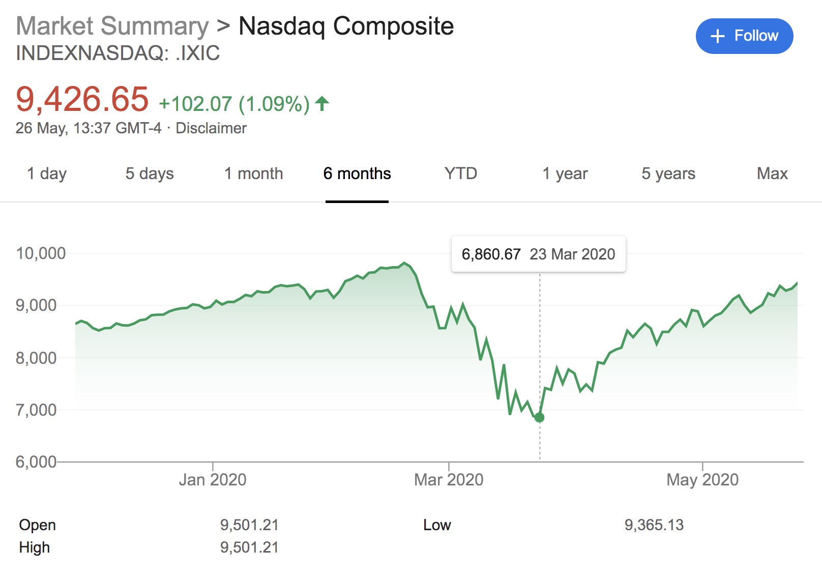View the 5 years chart range

(668, 174)
